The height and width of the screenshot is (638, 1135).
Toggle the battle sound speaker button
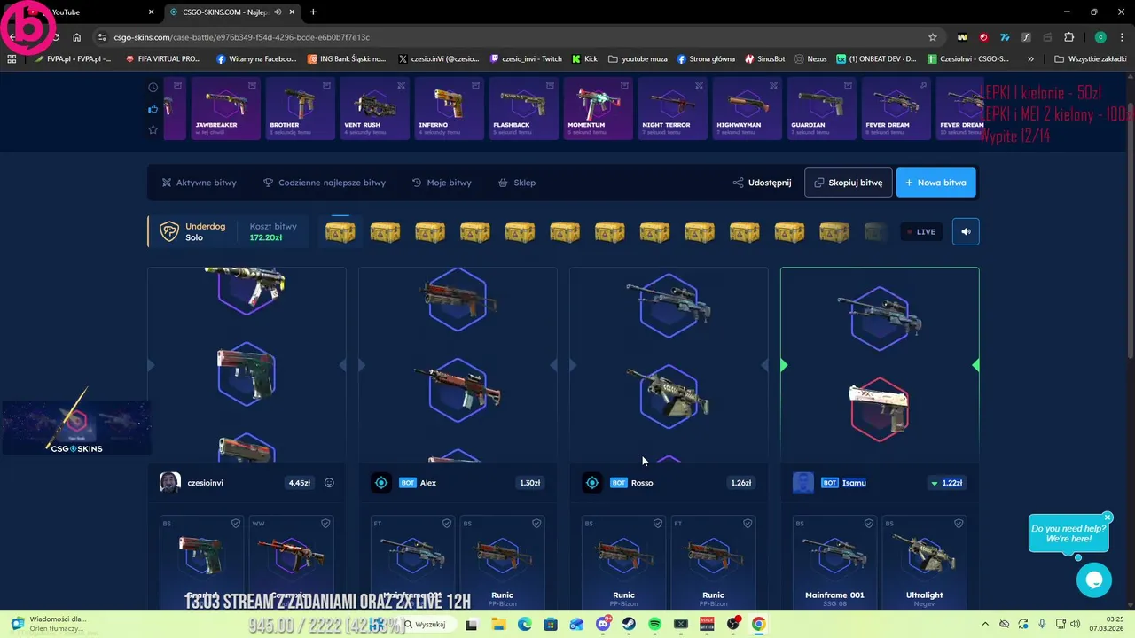tap(966, 232)
